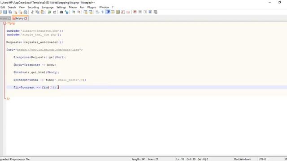Click the $html=str_get_html($body) line
The image size is (287, 161).
click(x=36, y=72)
